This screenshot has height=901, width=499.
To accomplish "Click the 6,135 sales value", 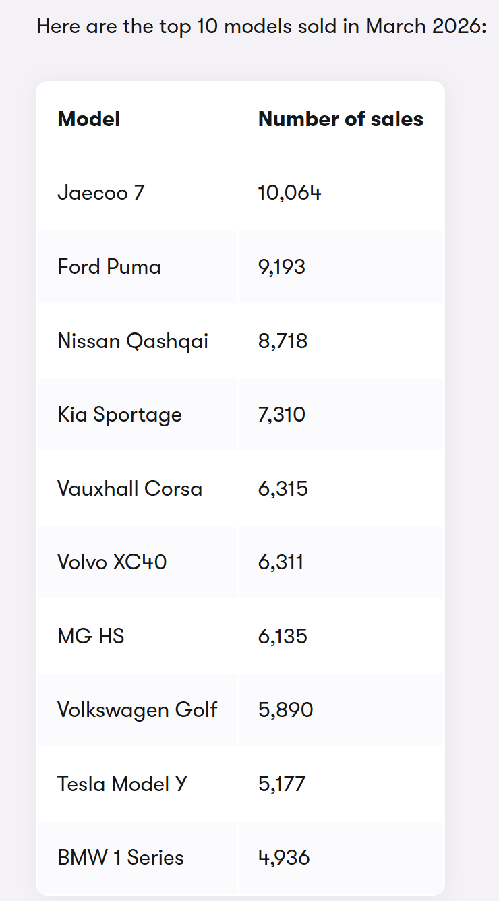I will point(283,636).
